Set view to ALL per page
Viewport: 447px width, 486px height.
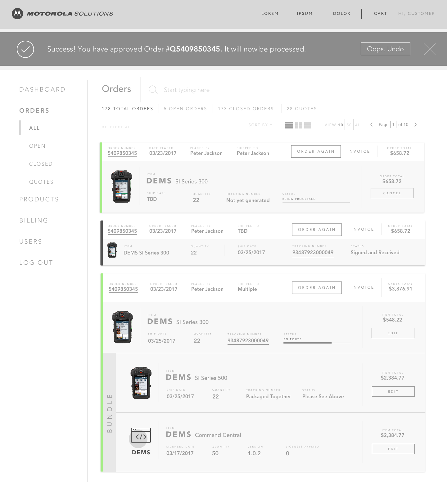coord(359,125)
